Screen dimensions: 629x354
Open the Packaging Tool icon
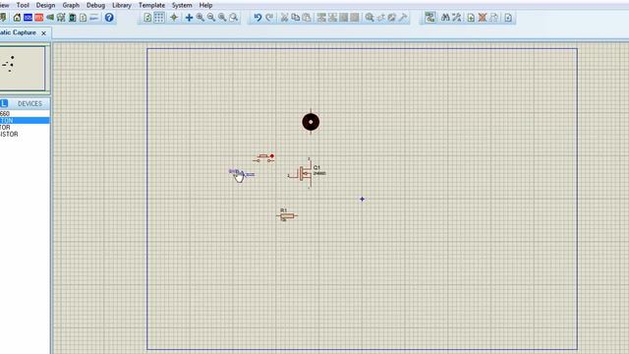[x=392, y=18]
